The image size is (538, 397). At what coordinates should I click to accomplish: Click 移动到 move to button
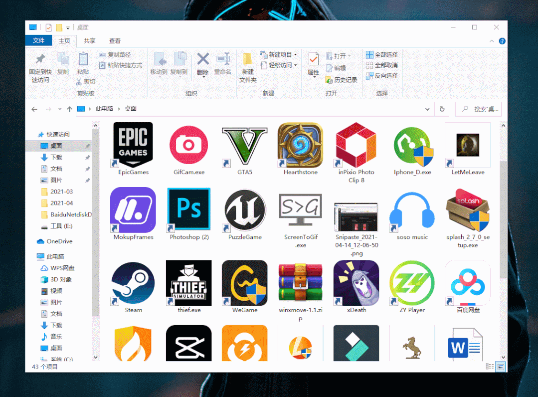tap(159, 64)
